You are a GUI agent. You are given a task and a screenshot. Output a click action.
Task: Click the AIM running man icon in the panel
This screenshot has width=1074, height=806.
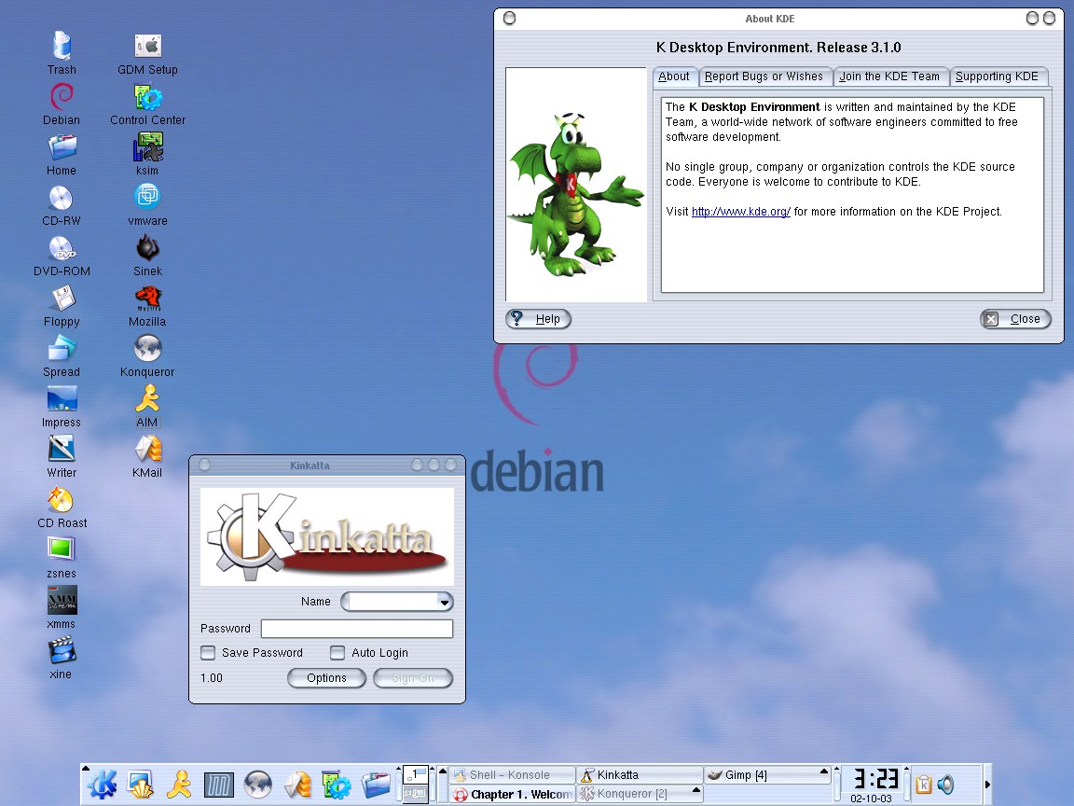tap(179, 785)
